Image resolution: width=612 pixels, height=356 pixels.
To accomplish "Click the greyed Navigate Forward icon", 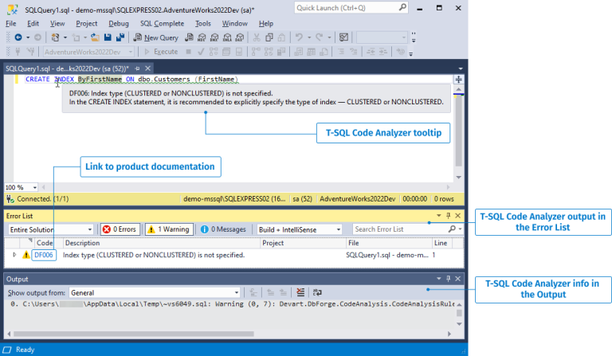I will 37,37.
